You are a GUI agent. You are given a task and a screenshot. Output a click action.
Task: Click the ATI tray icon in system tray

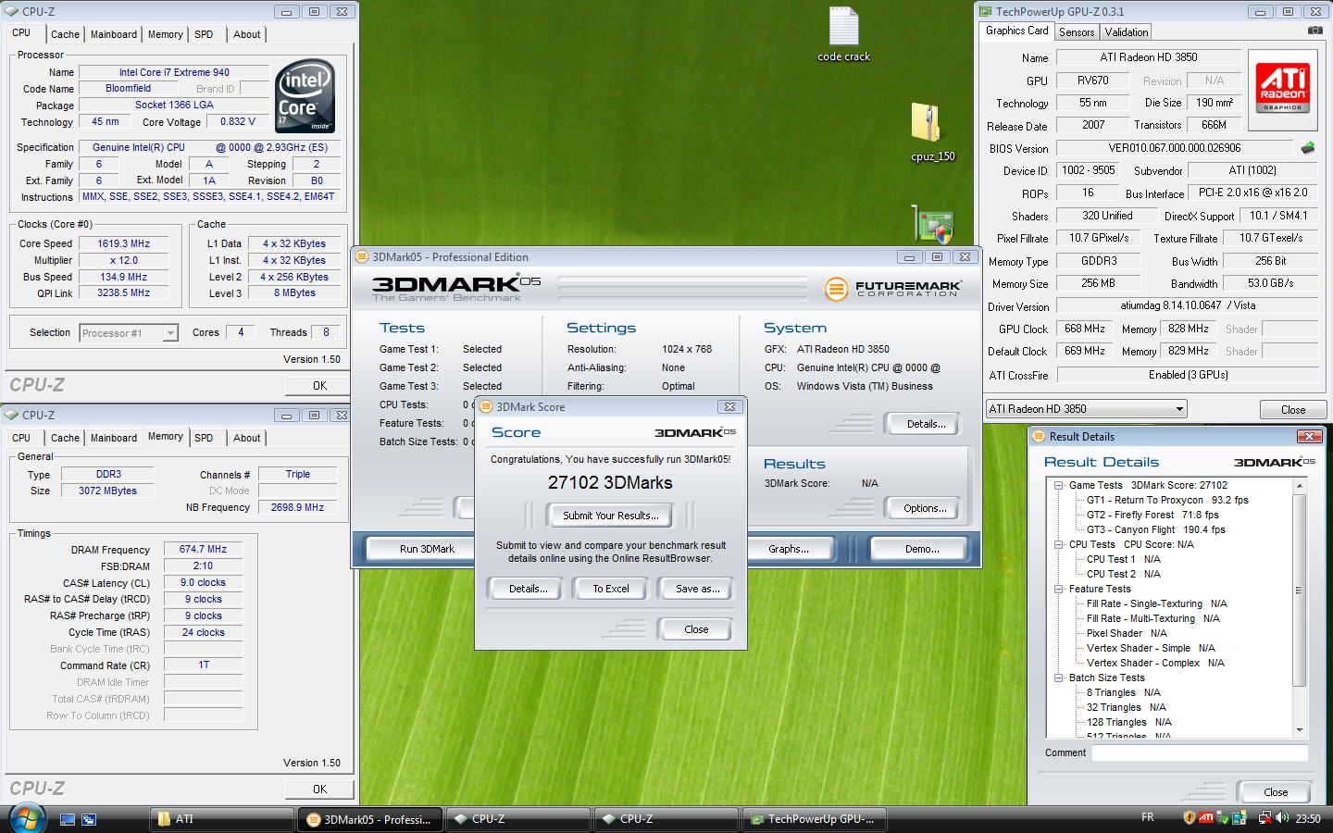pyautogui.click(x=1205, y=818)
